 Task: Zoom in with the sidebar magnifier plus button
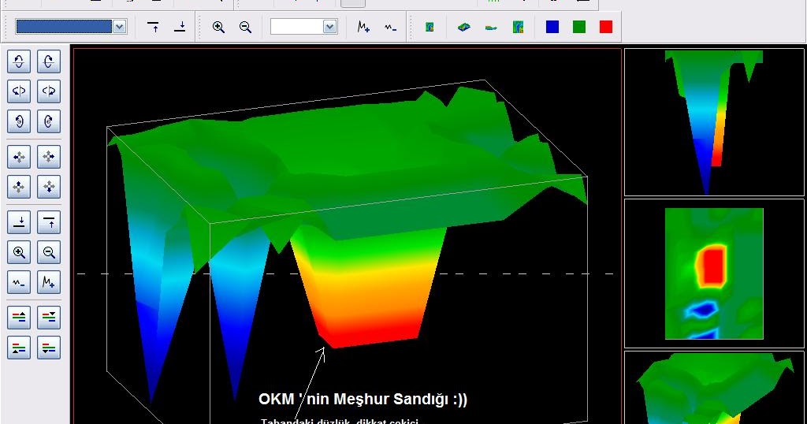19,252
